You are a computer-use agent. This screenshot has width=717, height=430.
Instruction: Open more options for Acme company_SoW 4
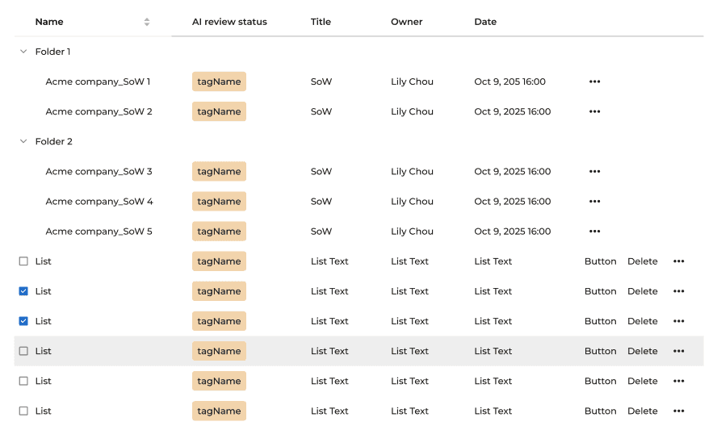pyautogui.click(x=594, y=201)
